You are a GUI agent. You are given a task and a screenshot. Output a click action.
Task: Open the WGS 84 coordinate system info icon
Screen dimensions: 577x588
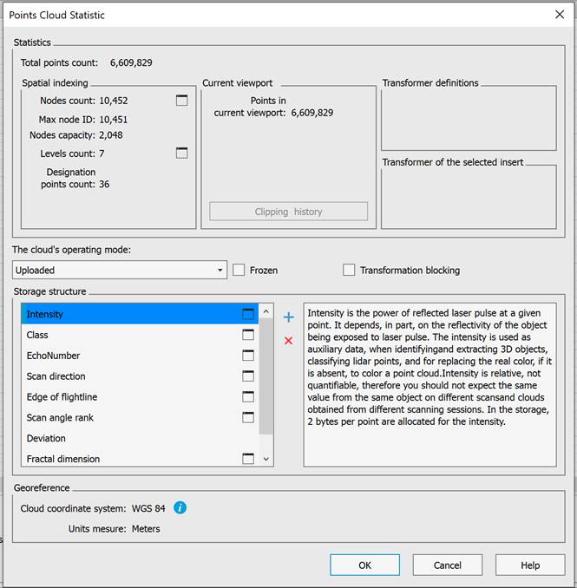[180, 508]
